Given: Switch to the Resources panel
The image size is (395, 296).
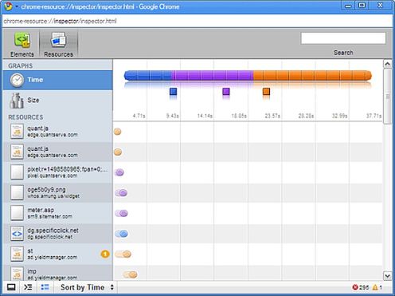Looking at the screenshot, I should pyautogui.click(x=58, y=44).
